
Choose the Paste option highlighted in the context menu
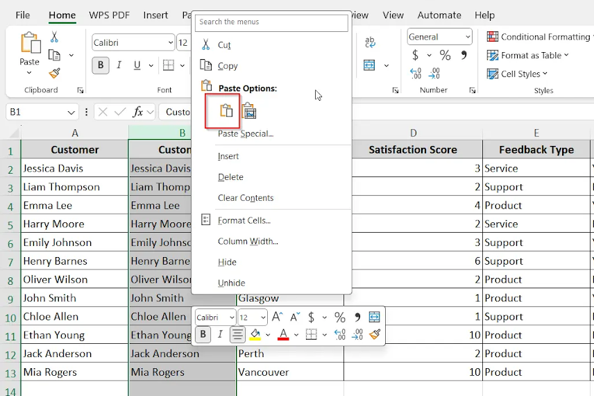[226, 110]
